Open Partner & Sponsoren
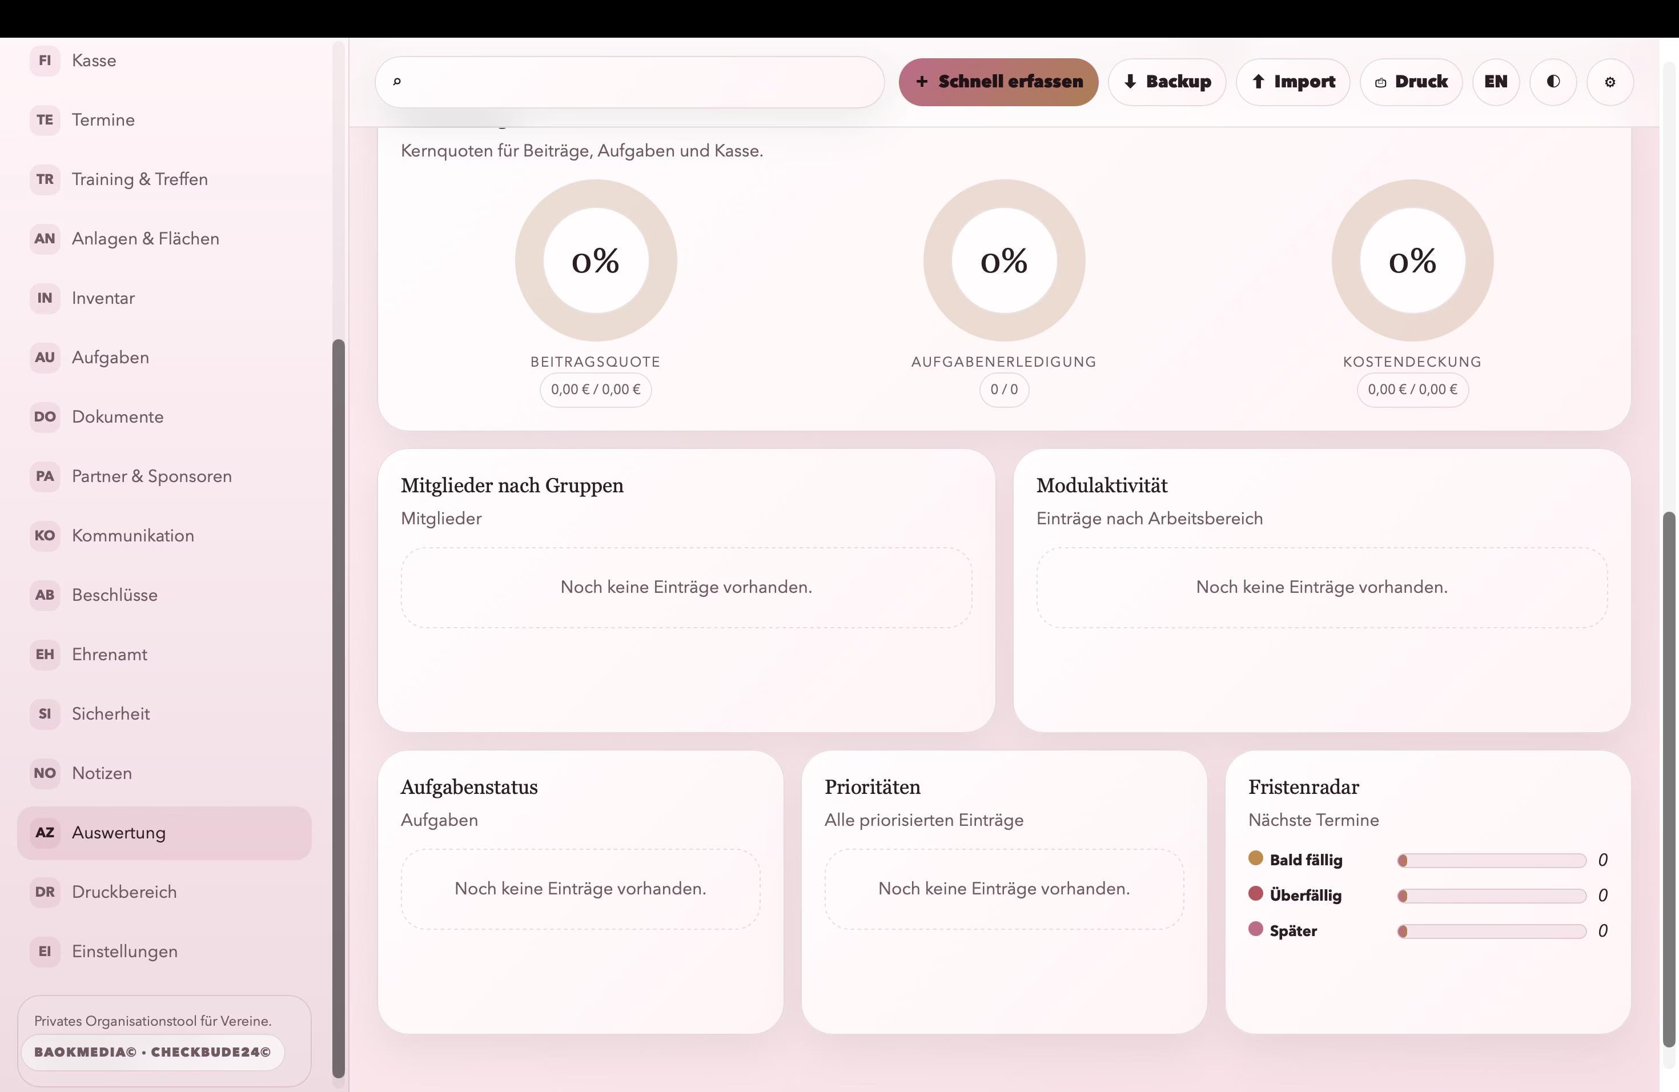The height and width of the screenshot is (1092, 1679). [x=164, y=476]
